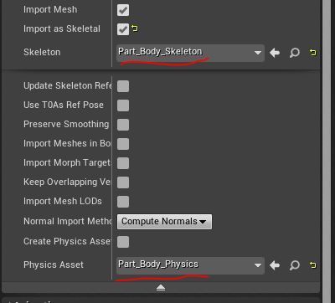335x303 pixels.
Task: Enable Update Skeleton Reference Pose checkbox
Action: (x=123, y=86)
